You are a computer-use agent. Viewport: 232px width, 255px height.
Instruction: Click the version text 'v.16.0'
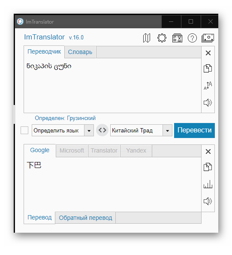pos(76,37)
